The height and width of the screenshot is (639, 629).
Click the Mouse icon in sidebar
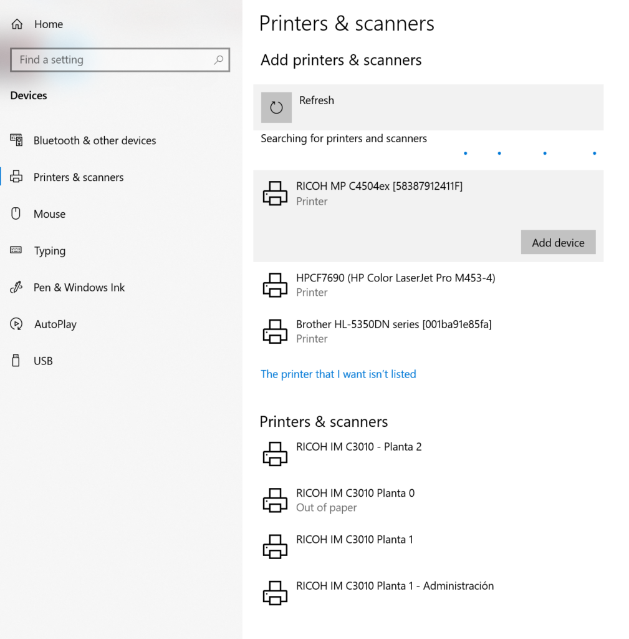(16, 214)
